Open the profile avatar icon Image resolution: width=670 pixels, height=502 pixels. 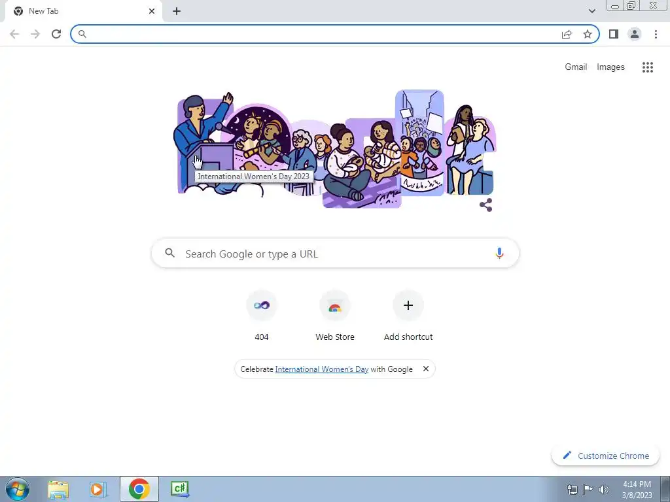(635, 34)
